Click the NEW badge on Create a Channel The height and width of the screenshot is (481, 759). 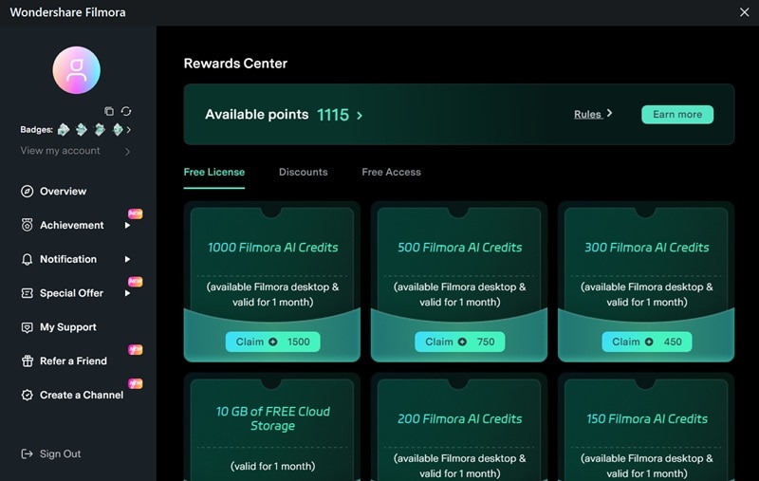[x=135, y=383]
